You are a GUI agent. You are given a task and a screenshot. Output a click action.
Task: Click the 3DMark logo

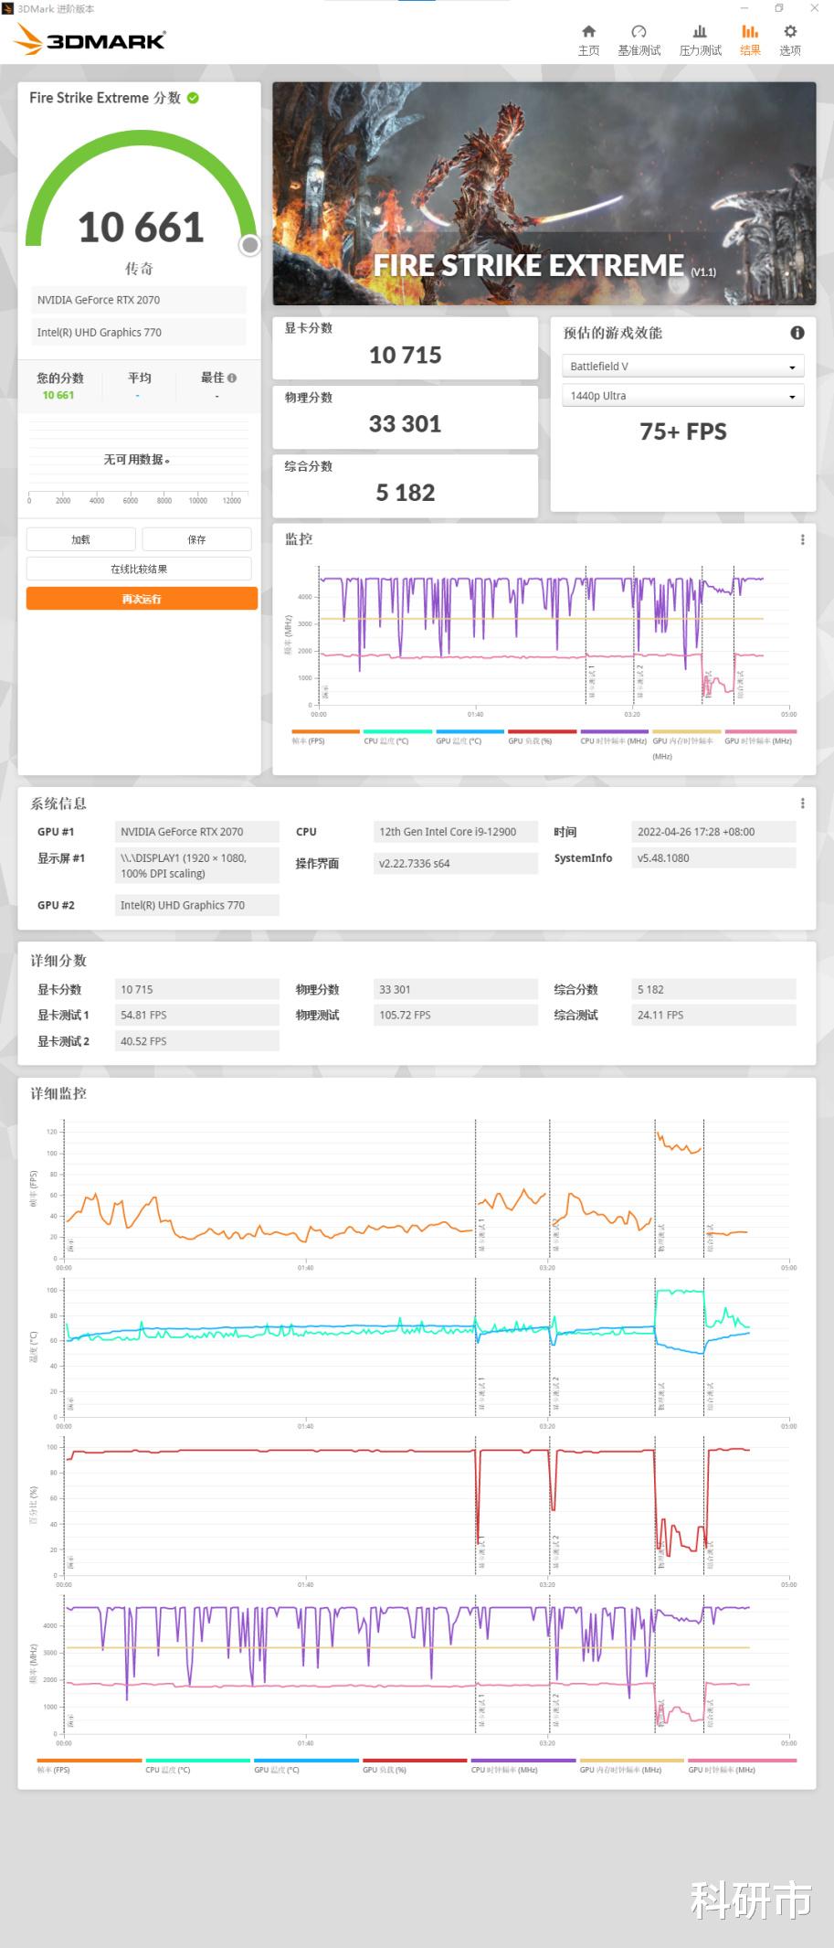tap(90, 39)
